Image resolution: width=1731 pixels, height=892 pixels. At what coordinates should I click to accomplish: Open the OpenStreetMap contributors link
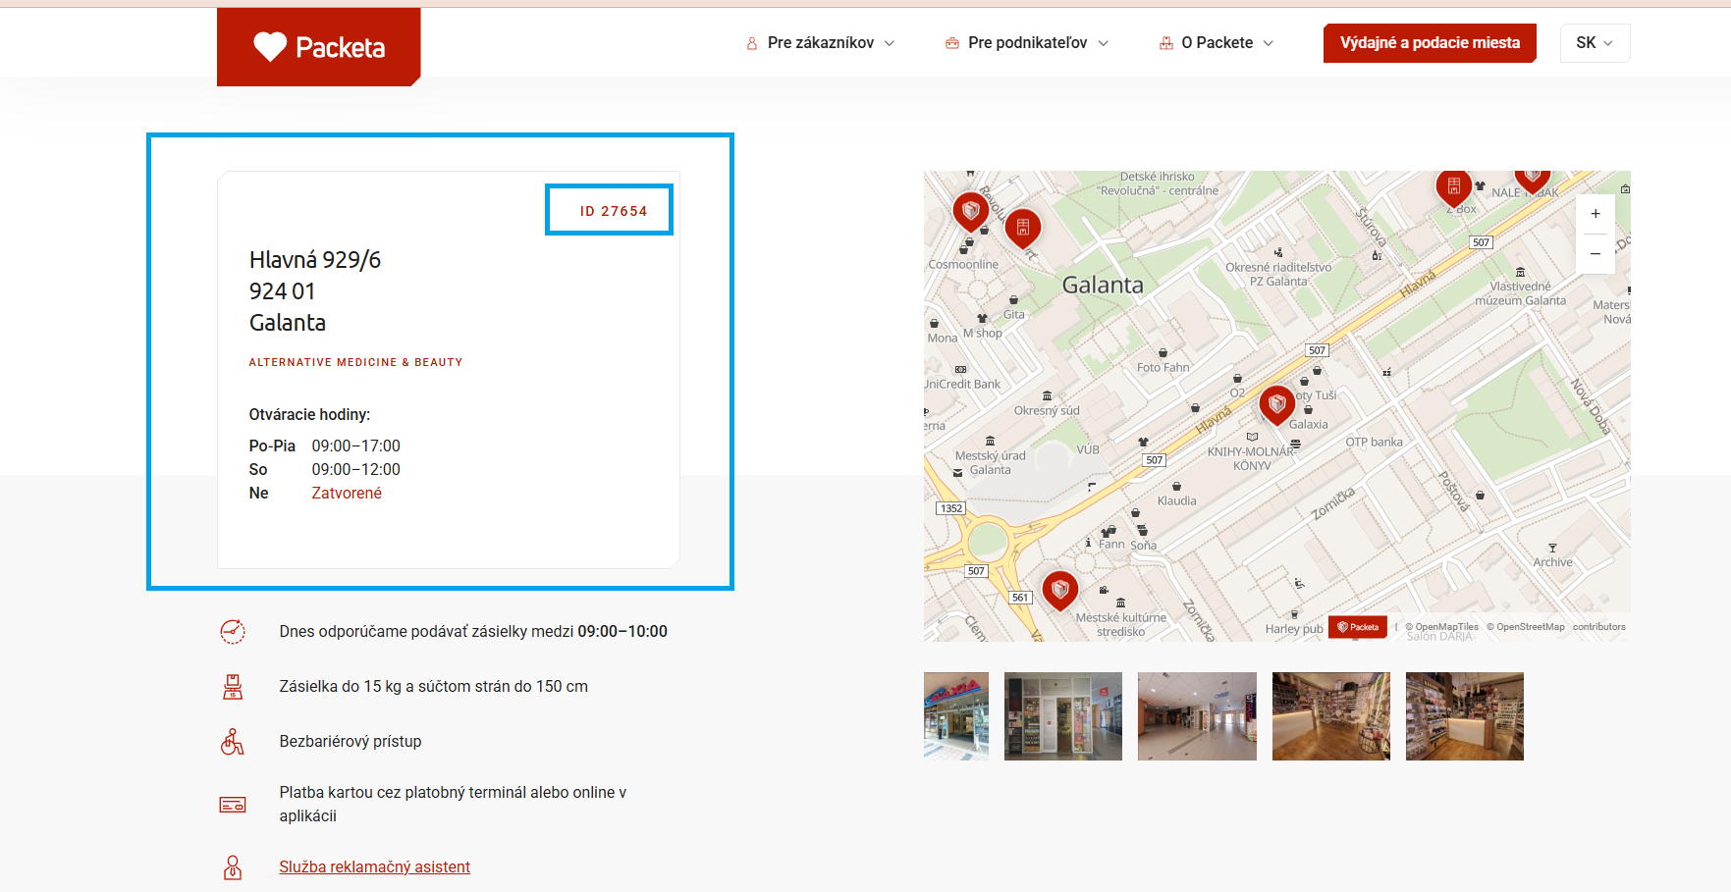coord(1525,627)
